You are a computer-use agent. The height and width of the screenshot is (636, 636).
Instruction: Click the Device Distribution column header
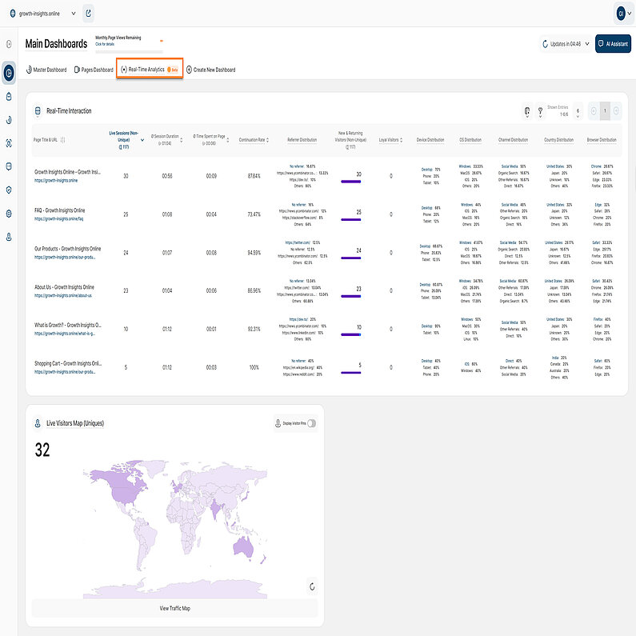coord(430,140)
